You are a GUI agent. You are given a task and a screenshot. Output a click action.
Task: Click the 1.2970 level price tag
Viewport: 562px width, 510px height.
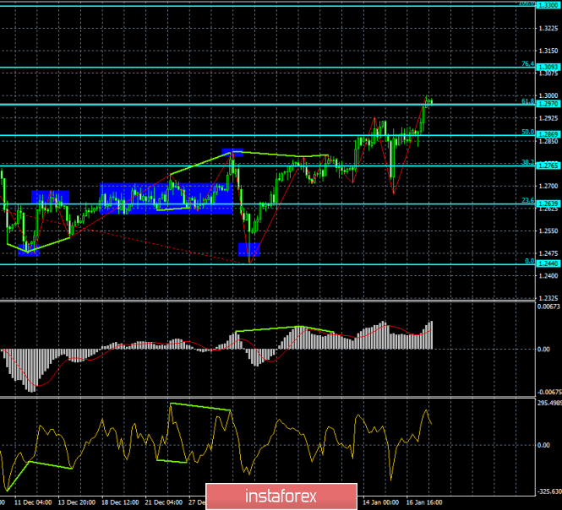pos(548,104)
